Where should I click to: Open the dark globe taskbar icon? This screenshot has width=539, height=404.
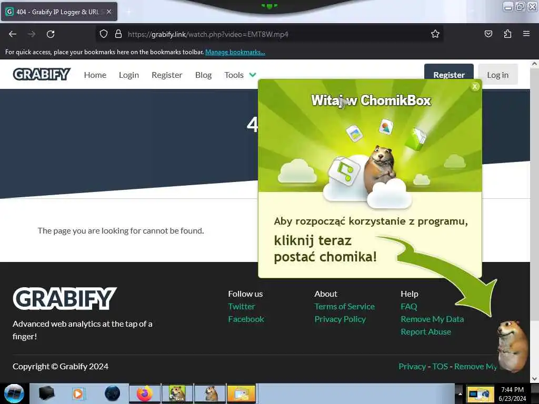pos(112,393)
